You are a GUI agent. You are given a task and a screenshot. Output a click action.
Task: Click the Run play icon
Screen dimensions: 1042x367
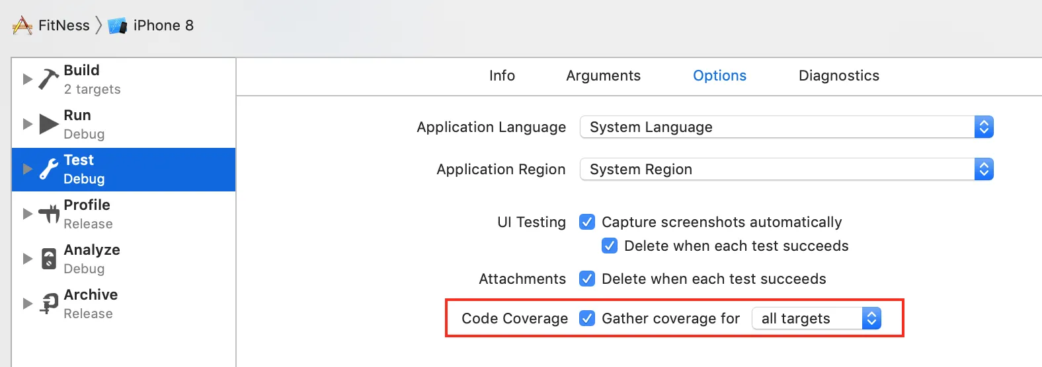coord(48,124)
